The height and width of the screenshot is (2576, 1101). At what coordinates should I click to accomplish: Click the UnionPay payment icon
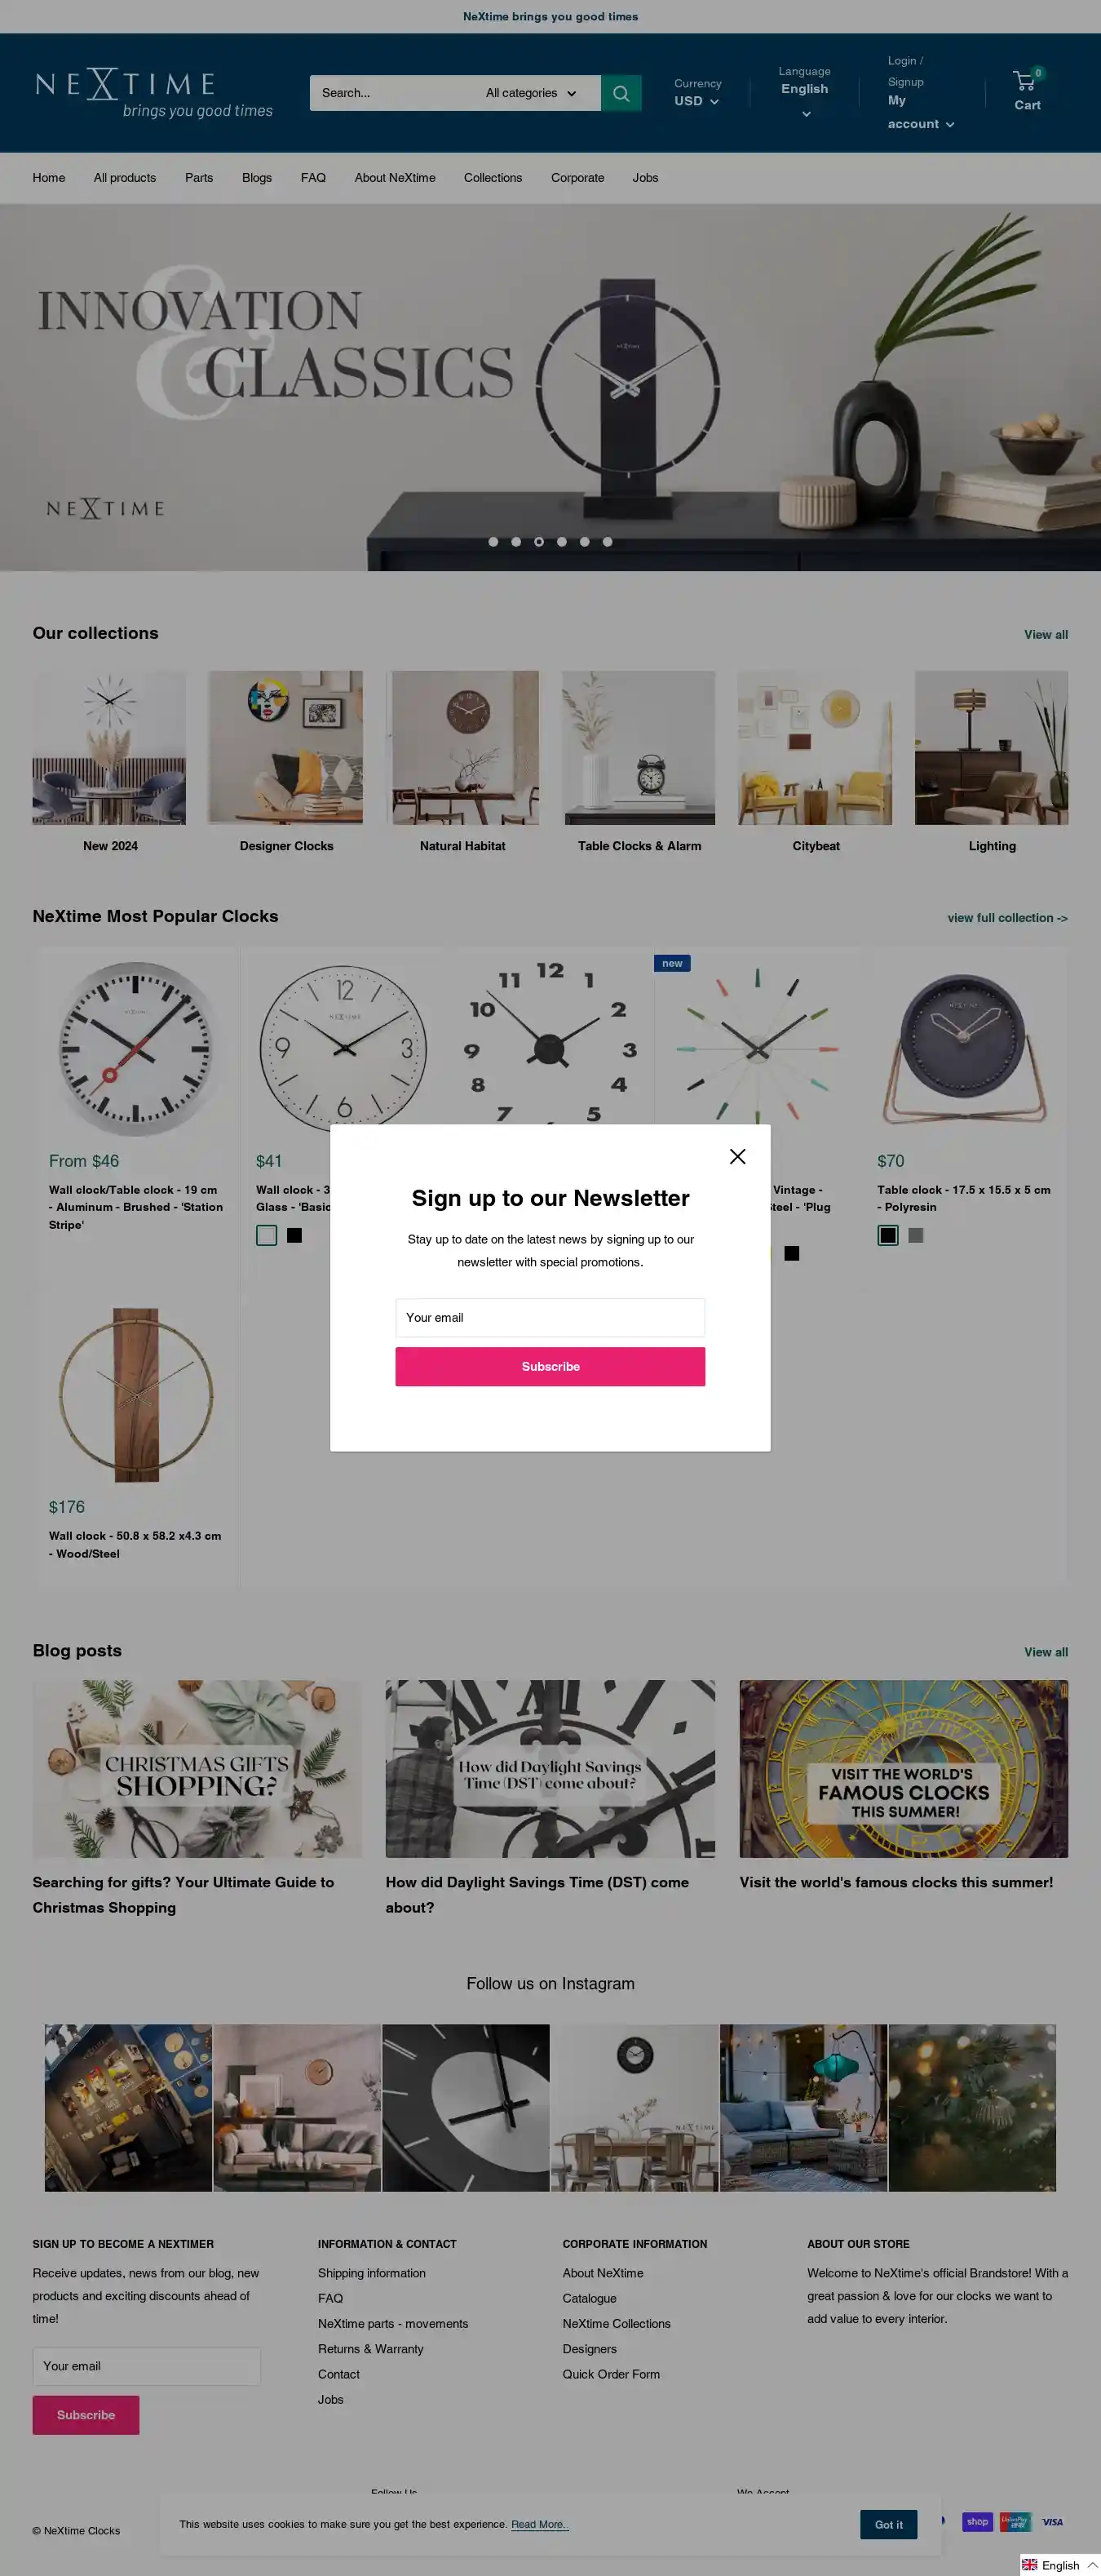tap(1015, 2521)
